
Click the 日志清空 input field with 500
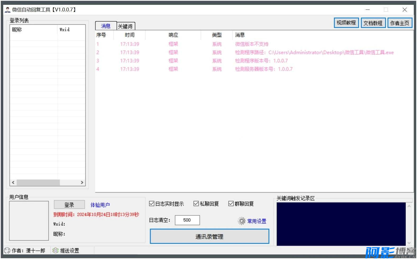[x=187, y=220]
